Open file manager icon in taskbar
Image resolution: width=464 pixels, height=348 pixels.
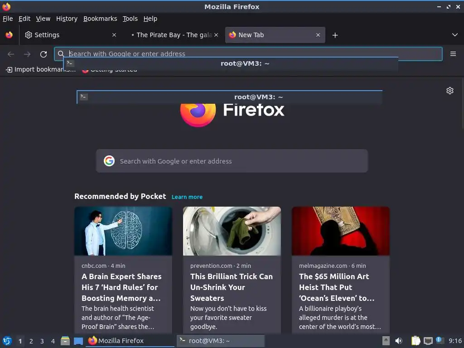tap(65, 341)
